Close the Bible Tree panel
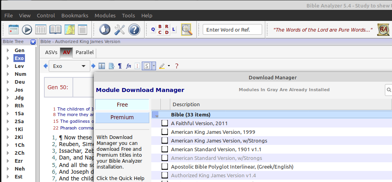The height and width of the screenshot is (182, 392). point(33,42)
